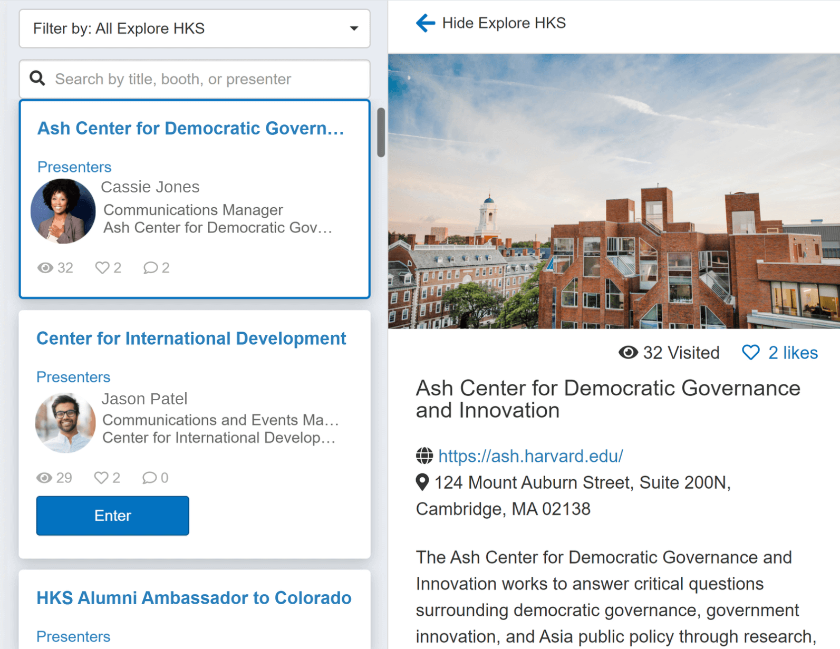
Task: Click comment bubble on Center for International Development card
Action: click(x=149, y=478)
